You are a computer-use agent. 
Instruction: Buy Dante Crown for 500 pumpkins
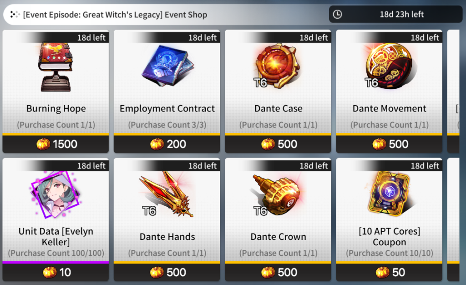point(278,272)
